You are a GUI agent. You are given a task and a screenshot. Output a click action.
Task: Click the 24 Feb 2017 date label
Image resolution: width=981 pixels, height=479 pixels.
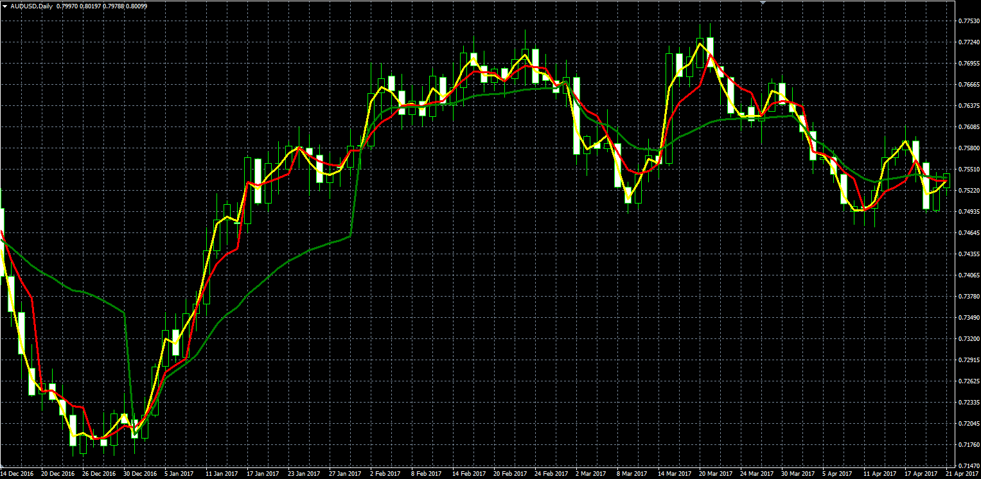pos(551,474)
